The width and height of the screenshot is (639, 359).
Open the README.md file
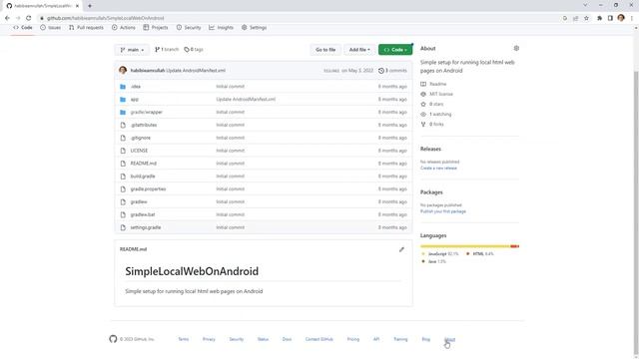144,164
